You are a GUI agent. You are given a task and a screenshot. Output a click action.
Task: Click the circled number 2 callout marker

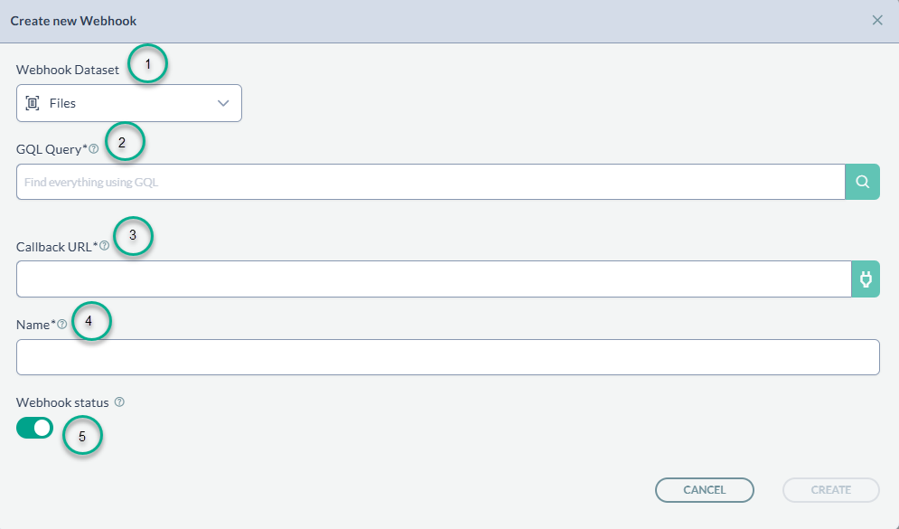[x=125, y=142]
